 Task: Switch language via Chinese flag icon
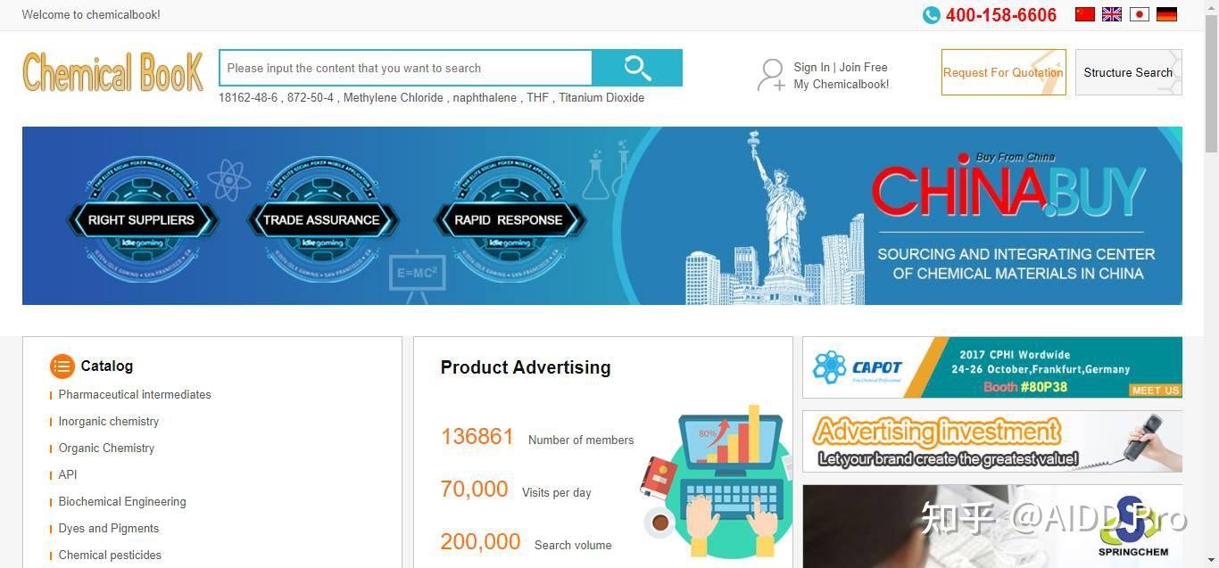(x=1084, y=14)
